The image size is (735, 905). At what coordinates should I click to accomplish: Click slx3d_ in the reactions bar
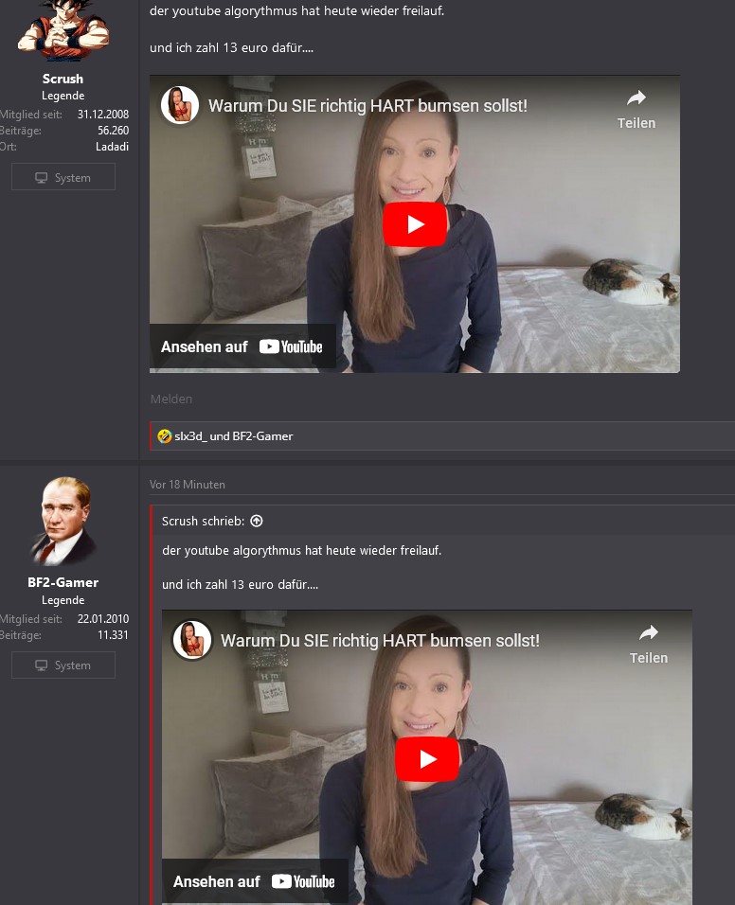point(190,436)
